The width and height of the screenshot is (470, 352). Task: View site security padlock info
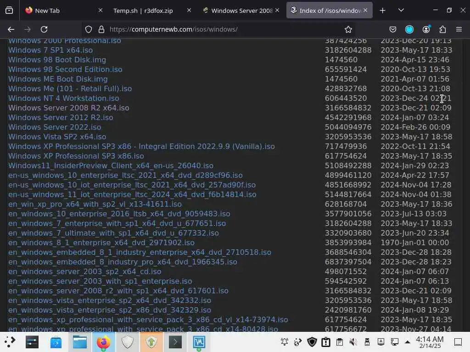tap(101, 29)
